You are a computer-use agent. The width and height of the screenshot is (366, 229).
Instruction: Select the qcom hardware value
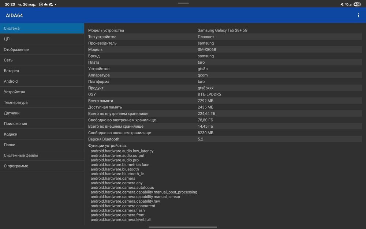pos(203,75)
